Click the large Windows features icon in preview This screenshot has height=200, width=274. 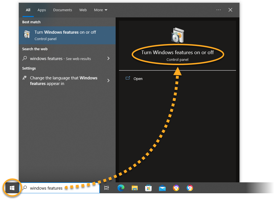tap(177, 35)
